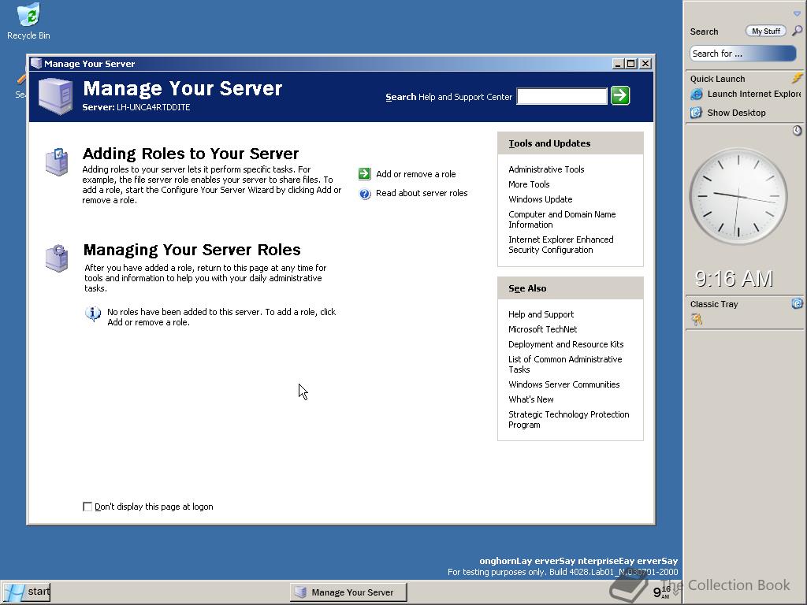
Task: Click the Read about server roles help icon
Action: click(x=364, y=194)
